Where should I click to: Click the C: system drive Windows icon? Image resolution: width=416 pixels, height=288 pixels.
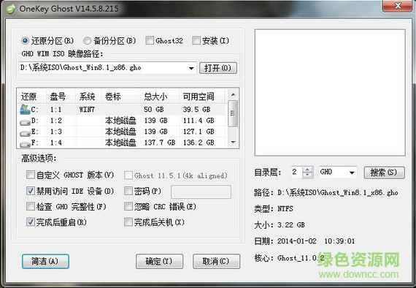tap(25, 110)
